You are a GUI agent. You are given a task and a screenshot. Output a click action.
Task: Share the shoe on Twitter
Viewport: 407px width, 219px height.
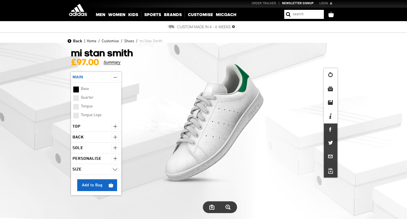[330, 143]
